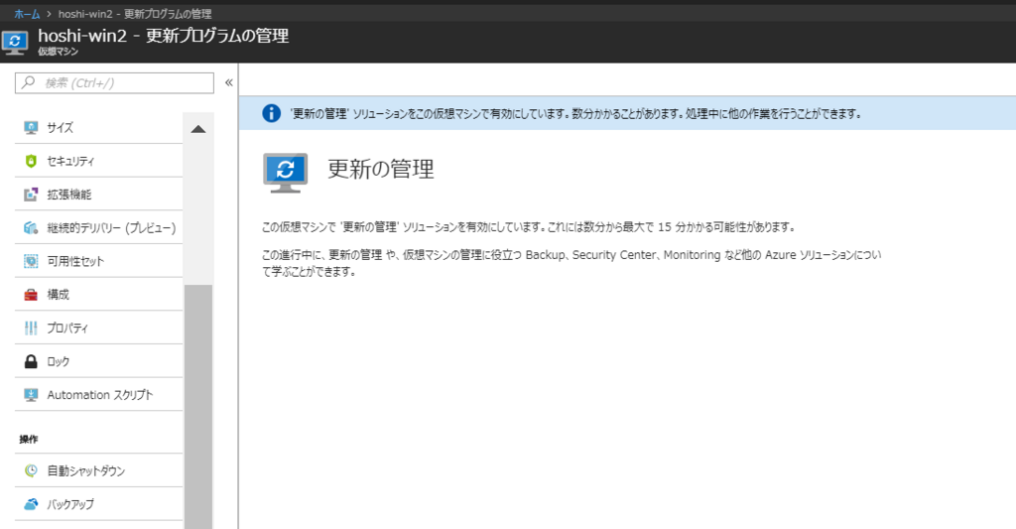Open 拡張機能 menu item
Image resolution: width=1016 pixels, height=529 pixels.
point(98,195)
